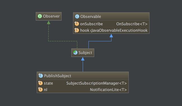Screen dimensions: 182x106
Task: Select the Subject class node
Action: click(83, 53)
